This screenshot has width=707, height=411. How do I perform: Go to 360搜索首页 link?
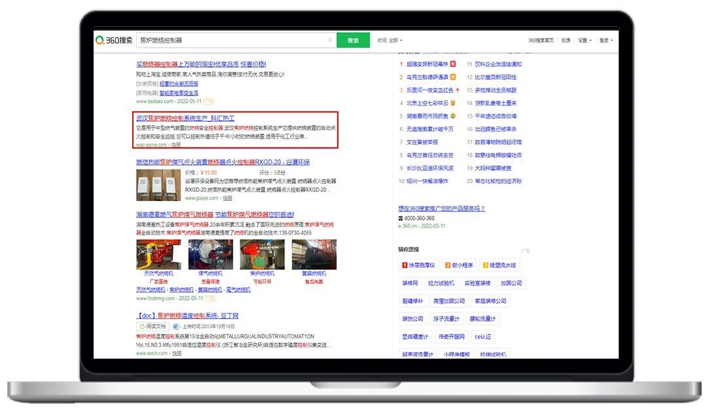pos(541,41)
